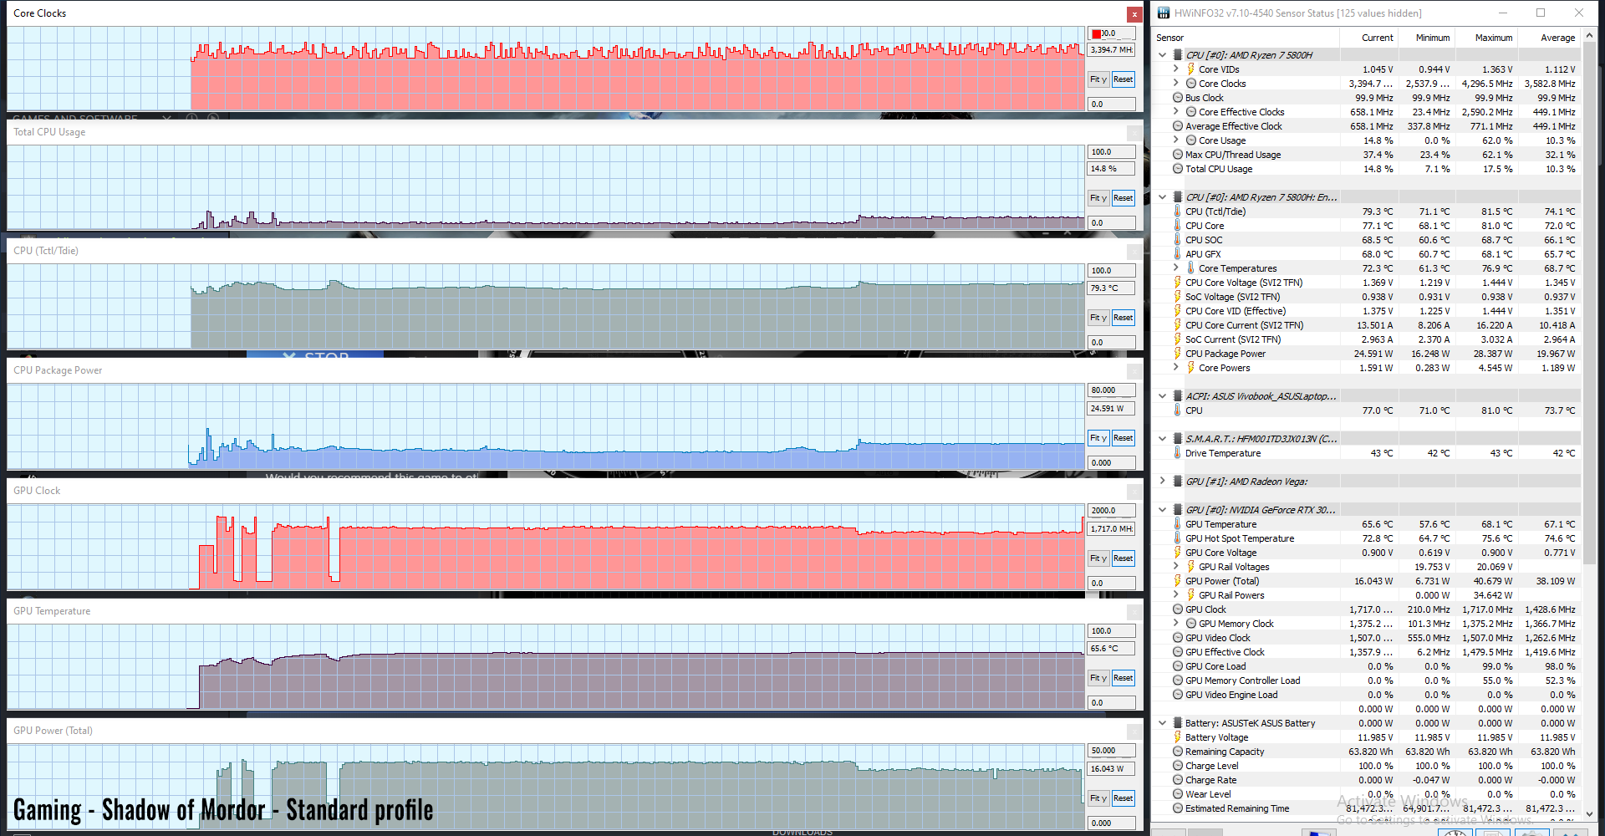Reset the GPU Clock graph
The width and height of the screenshot is (1605, 836).
[1123, 558]
